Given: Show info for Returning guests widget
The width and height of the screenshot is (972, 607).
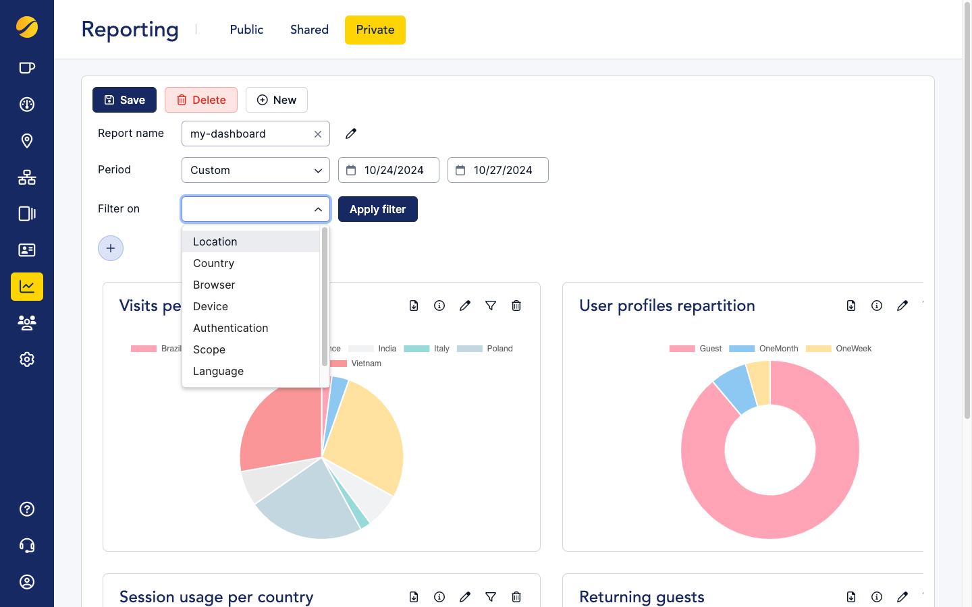Looking at the screenshot, I should pyautogui.click(x=877, y=597).
